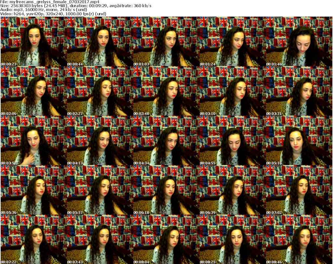Screen dimensions: 333x264
Task: Open the frame stamped 00:04:13
Action: point(100,141)
